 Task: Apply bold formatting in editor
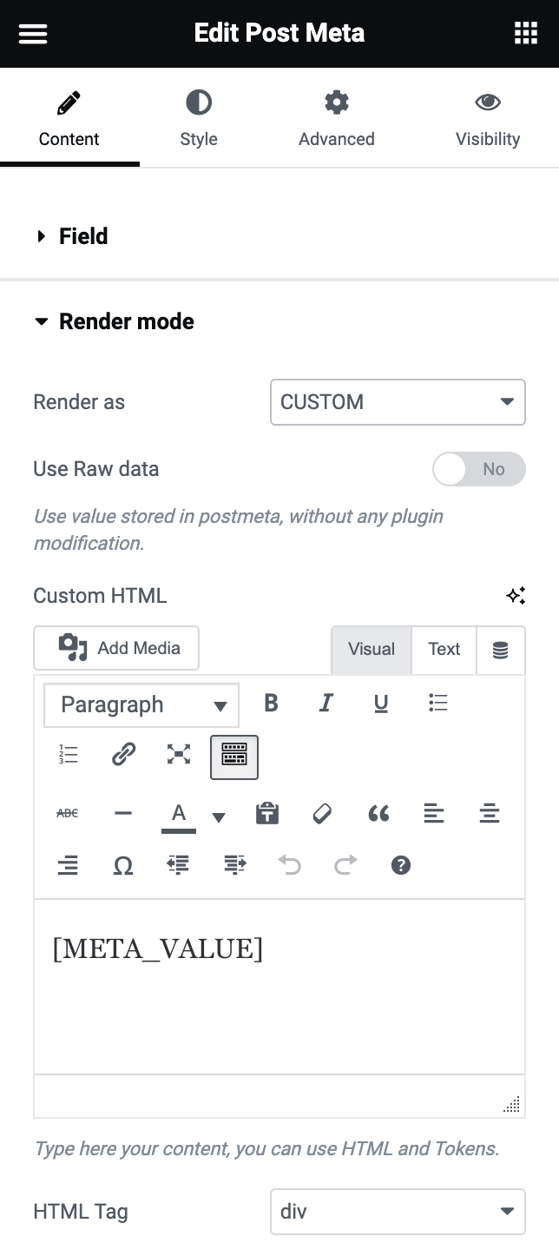coord(271,704)
